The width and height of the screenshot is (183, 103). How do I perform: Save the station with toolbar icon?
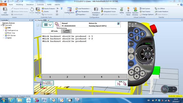[x=5, y=1]
